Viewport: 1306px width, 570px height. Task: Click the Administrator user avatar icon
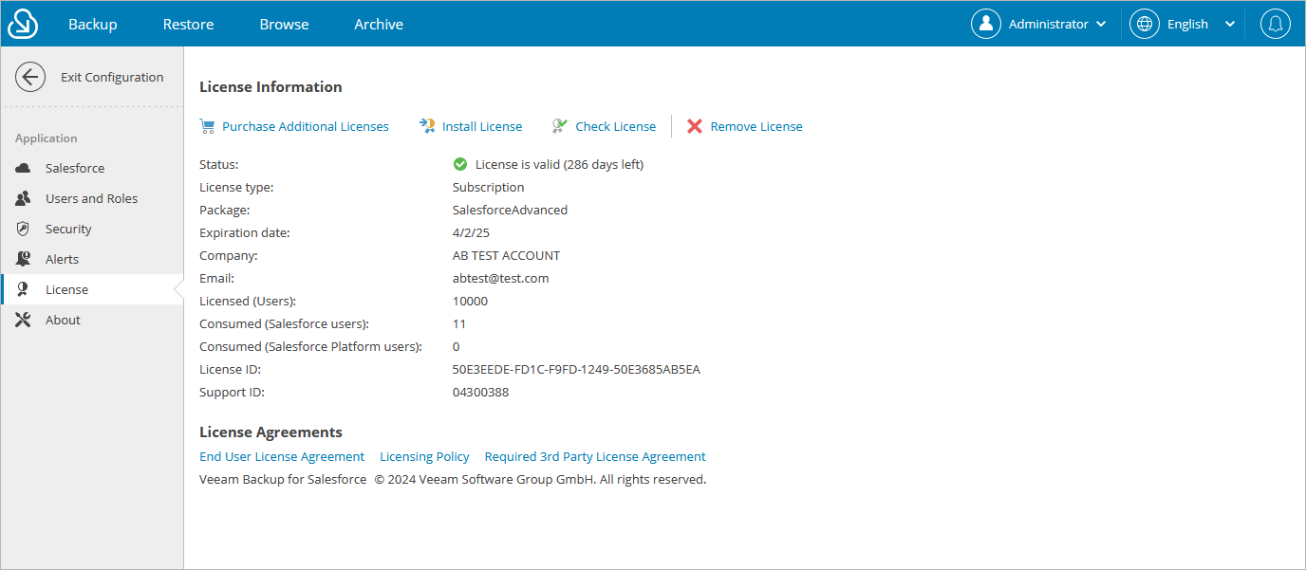[986, 24]
